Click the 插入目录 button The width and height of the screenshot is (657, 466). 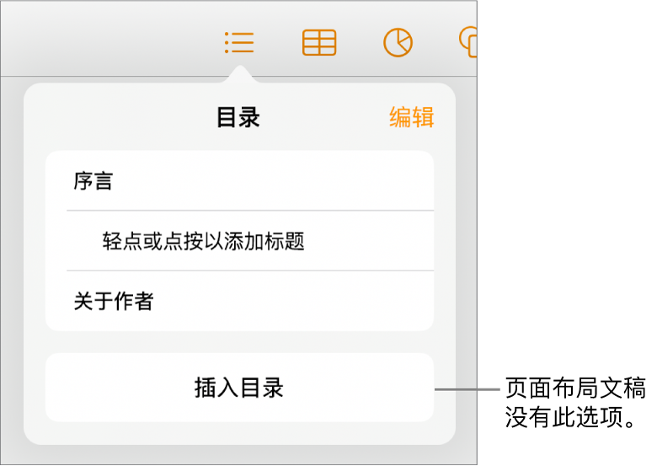[240, 388]
